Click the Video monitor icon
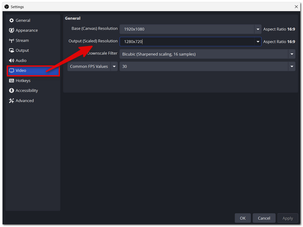This screenshot has width=303, height=227. point(12,70)
